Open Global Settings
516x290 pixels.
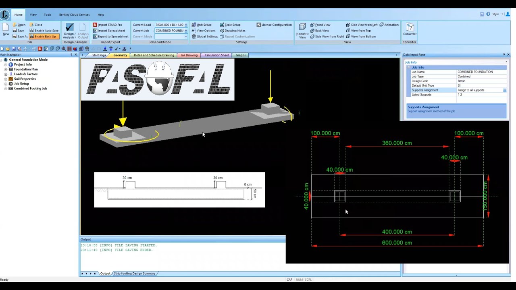pyautogui.click(x=205, y=36)
